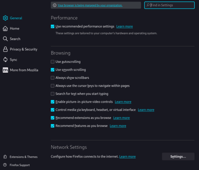The image size is (199, 170).
Task: Disable picture-in-picture video controls checkbox
Action: click(53, 102)
